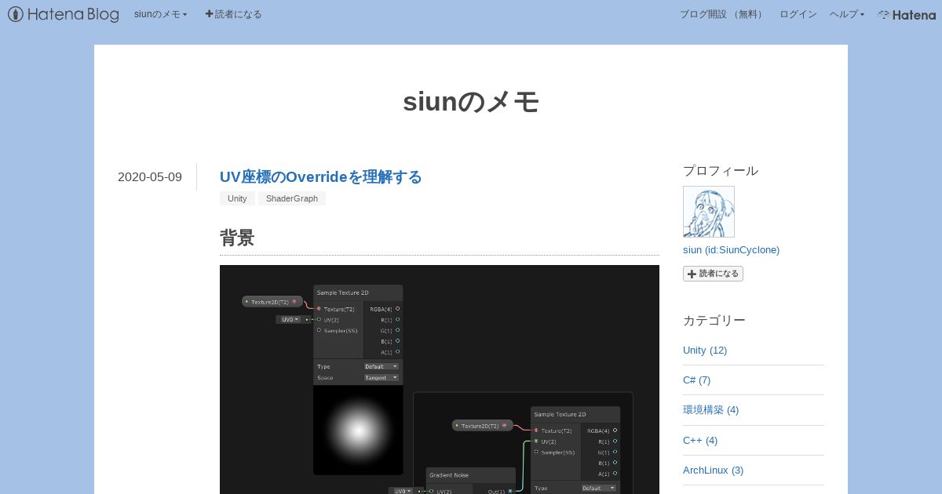Click the sidebar 読者になる button

point(713,274)
